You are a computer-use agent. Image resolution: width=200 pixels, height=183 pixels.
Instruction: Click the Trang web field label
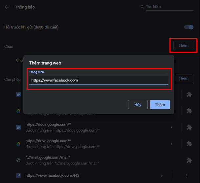(x=36, y=72)
